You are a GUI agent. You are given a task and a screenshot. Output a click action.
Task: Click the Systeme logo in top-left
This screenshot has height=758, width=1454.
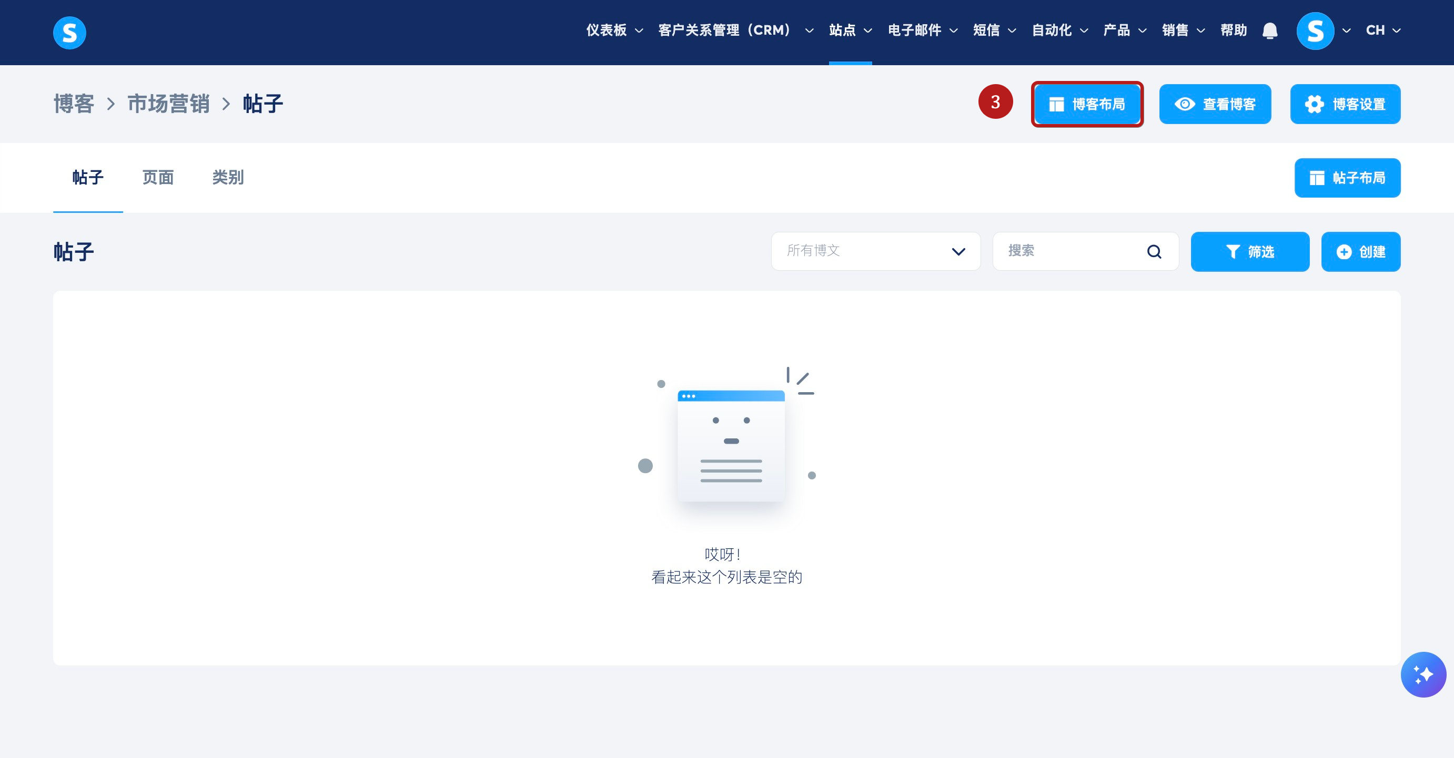69,32
